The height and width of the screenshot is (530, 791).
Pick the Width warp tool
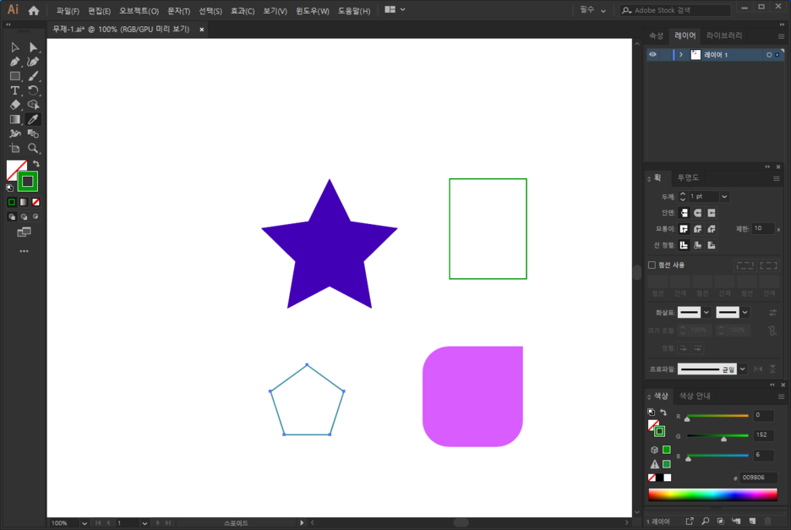tap(14, 134)
